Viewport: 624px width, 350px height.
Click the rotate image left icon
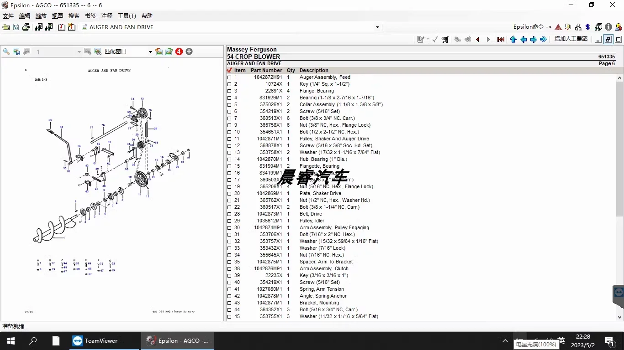[x=159, y=51]
